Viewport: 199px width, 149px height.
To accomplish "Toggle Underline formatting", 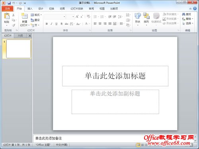I will pos(57,24).
